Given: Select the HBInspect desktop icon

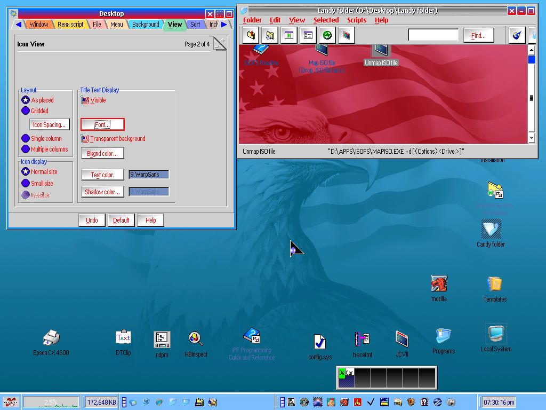Looking at the screenshot, I should 195,339.
